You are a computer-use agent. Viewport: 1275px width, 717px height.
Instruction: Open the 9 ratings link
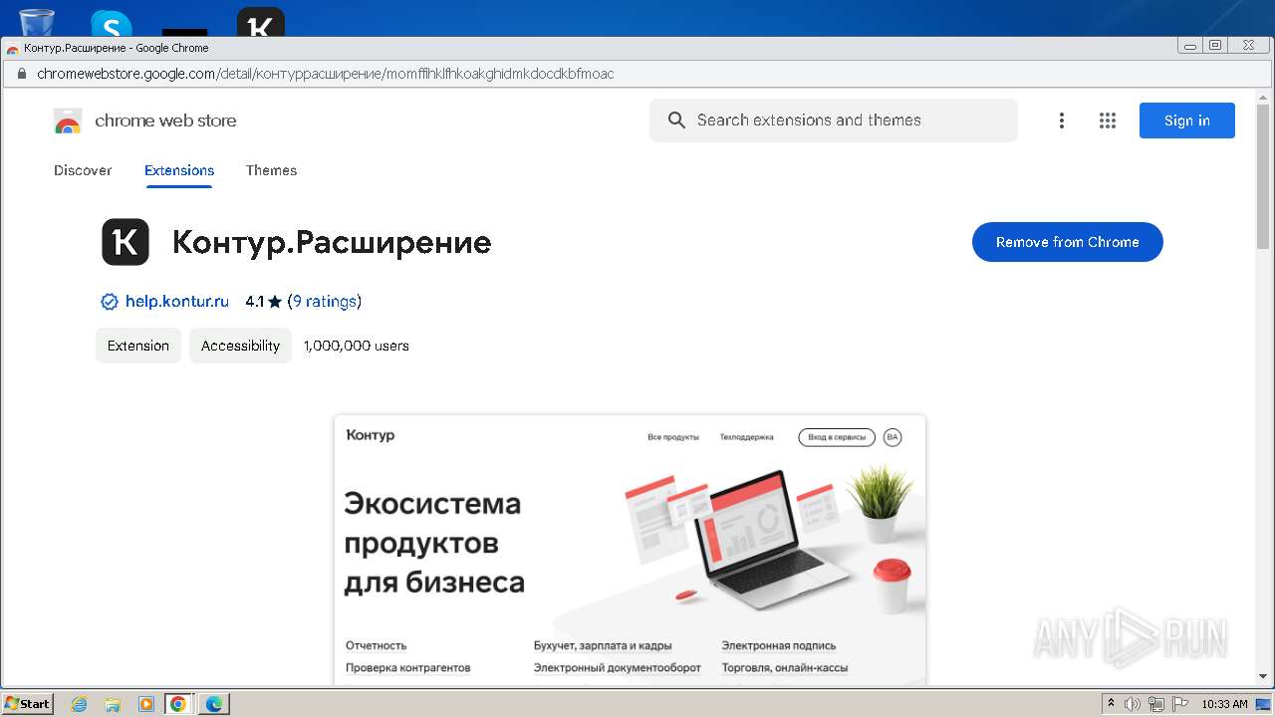[x=325, y=301]
